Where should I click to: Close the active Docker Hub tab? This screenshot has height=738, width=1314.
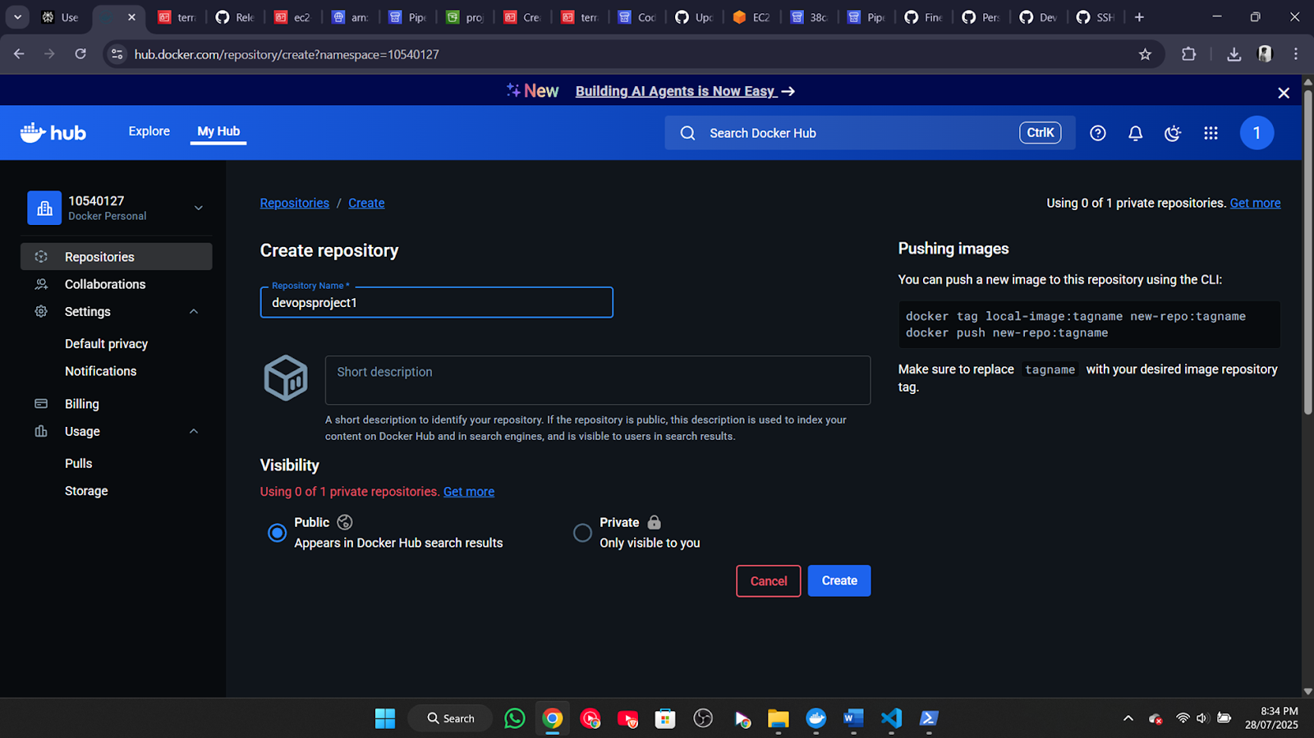[x=131, y=17]
